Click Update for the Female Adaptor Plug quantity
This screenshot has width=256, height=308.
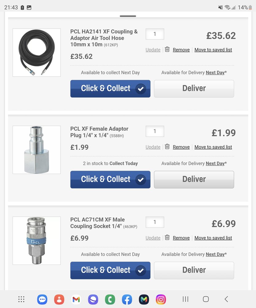(153, 147)
